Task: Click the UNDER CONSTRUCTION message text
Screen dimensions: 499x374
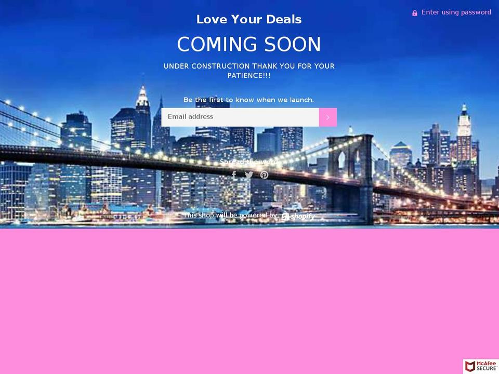Action: coord(249,71)
